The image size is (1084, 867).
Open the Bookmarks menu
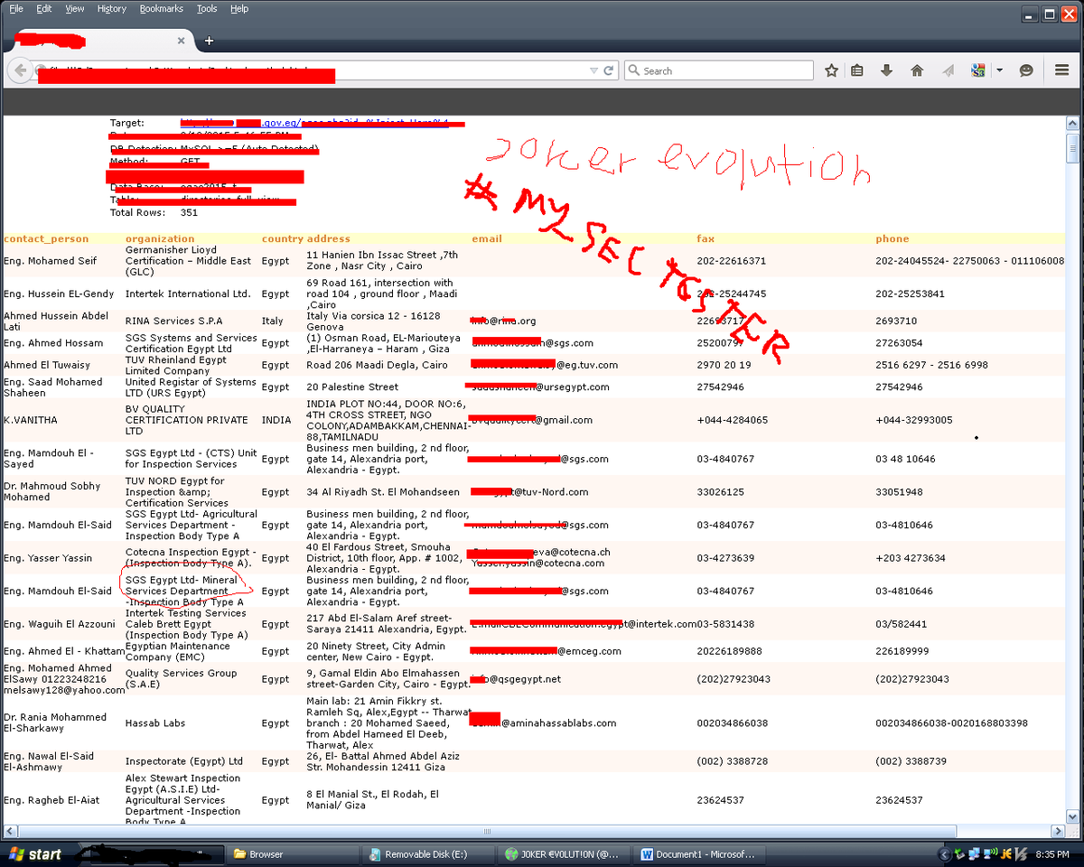point(162,8)
